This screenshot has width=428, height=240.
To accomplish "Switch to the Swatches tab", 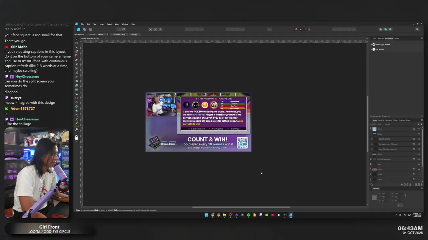I will pyautogui.click(x=381, y=38).
